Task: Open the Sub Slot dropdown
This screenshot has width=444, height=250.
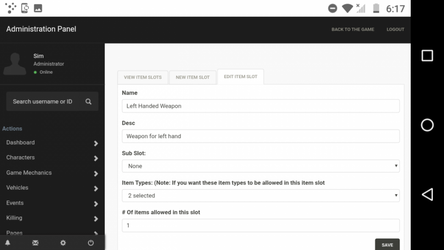Action: [x=261, y=166]
